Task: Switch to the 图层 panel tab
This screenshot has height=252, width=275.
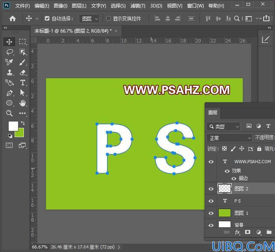Action: (x=213, y=112)
